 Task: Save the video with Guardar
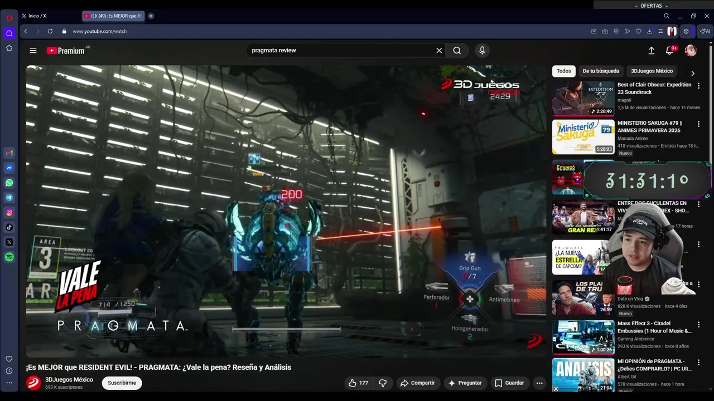click(x=509, y=383)
